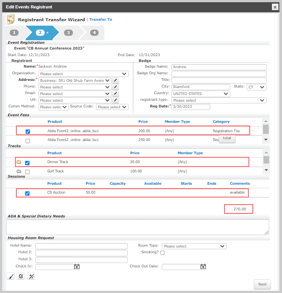The image size is (282, 293).
Task: Edit the Phone with its pencil icon
Action: coord(116,87)
